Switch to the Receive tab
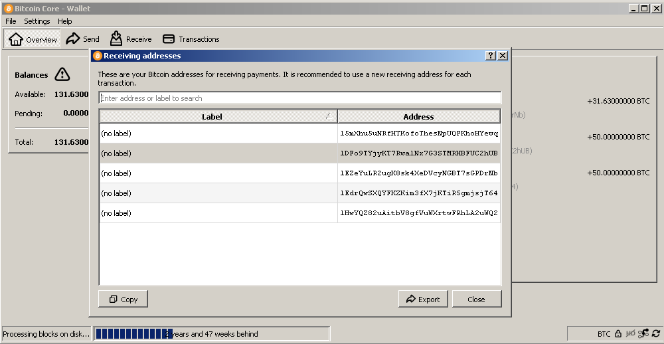Viewport: 664px width, 344px height. [130, 39]
